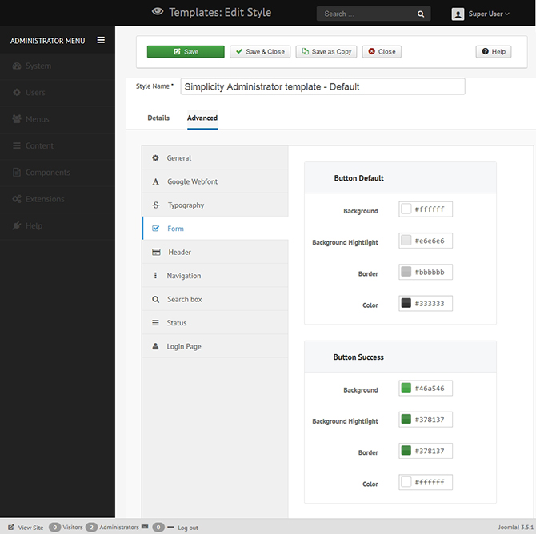Toggle the administrator menu hamburger icon
The image size is (536, 534).
(101, 40)
